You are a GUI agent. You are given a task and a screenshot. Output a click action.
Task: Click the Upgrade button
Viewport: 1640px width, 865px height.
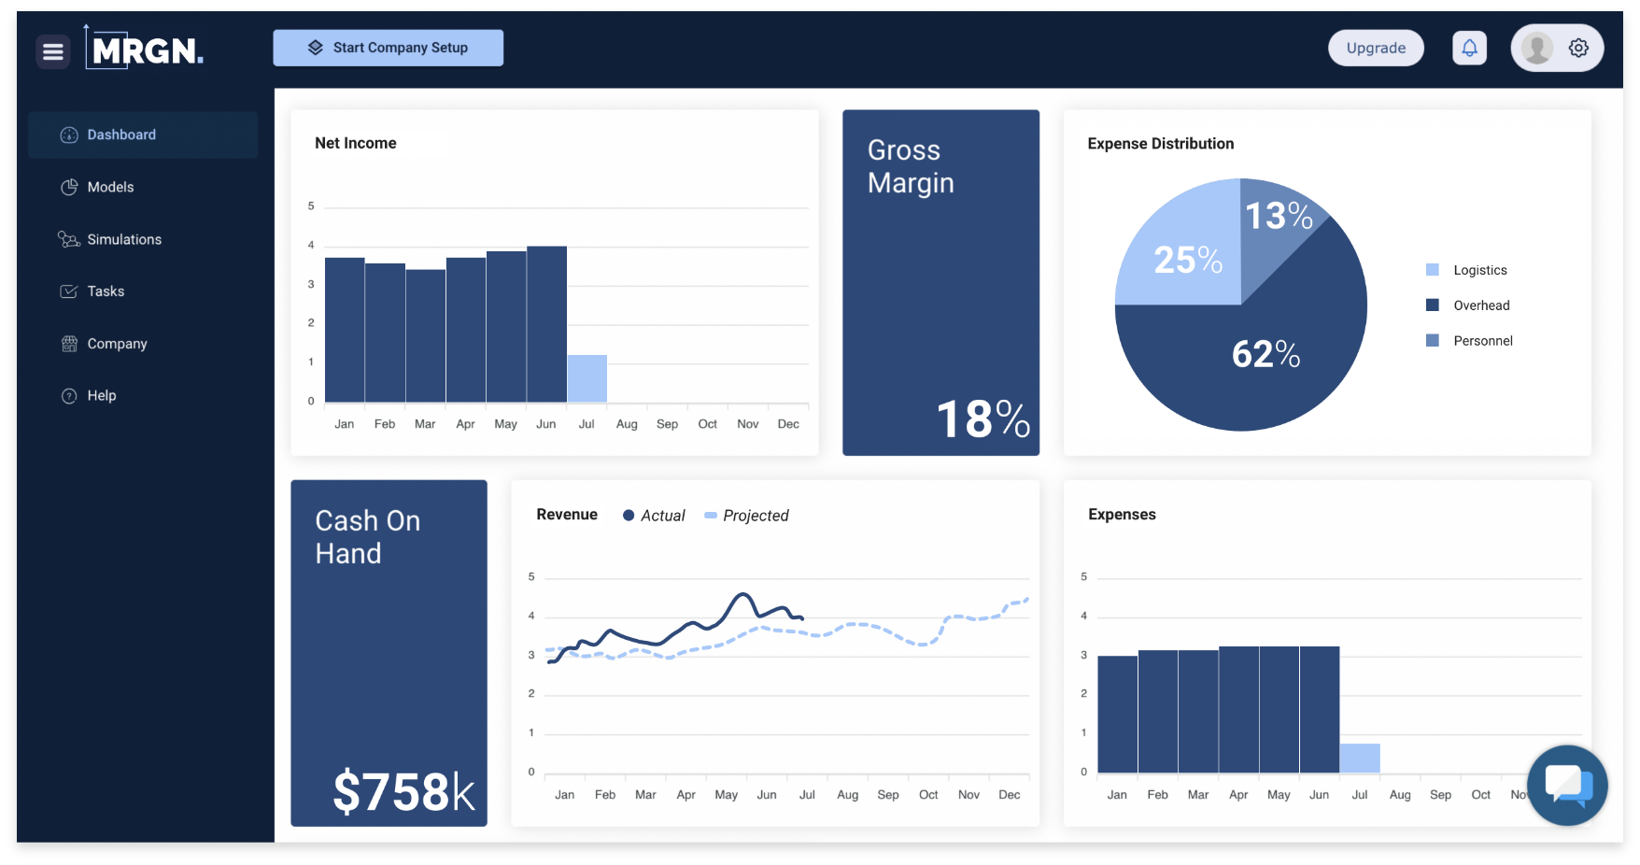tap(1376, 48)
